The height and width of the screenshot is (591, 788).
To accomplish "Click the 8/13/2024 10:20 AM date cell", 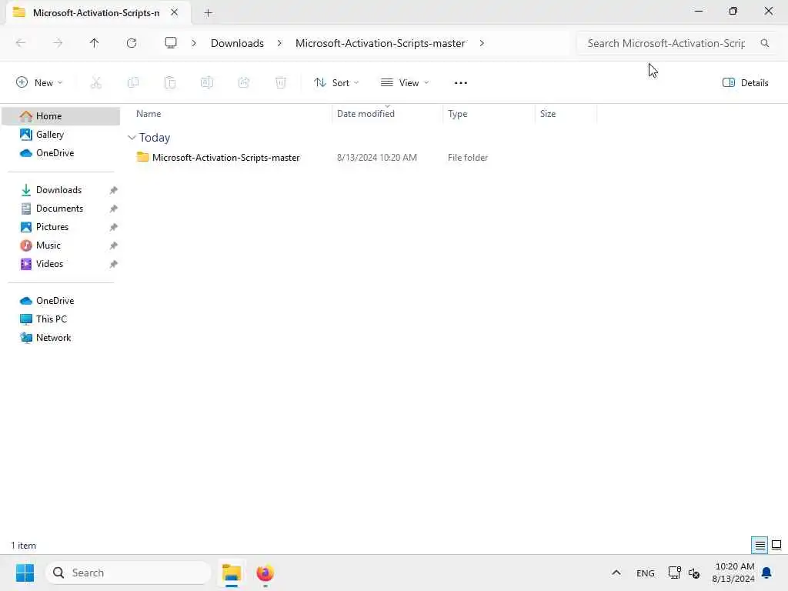I will point(377,157).
